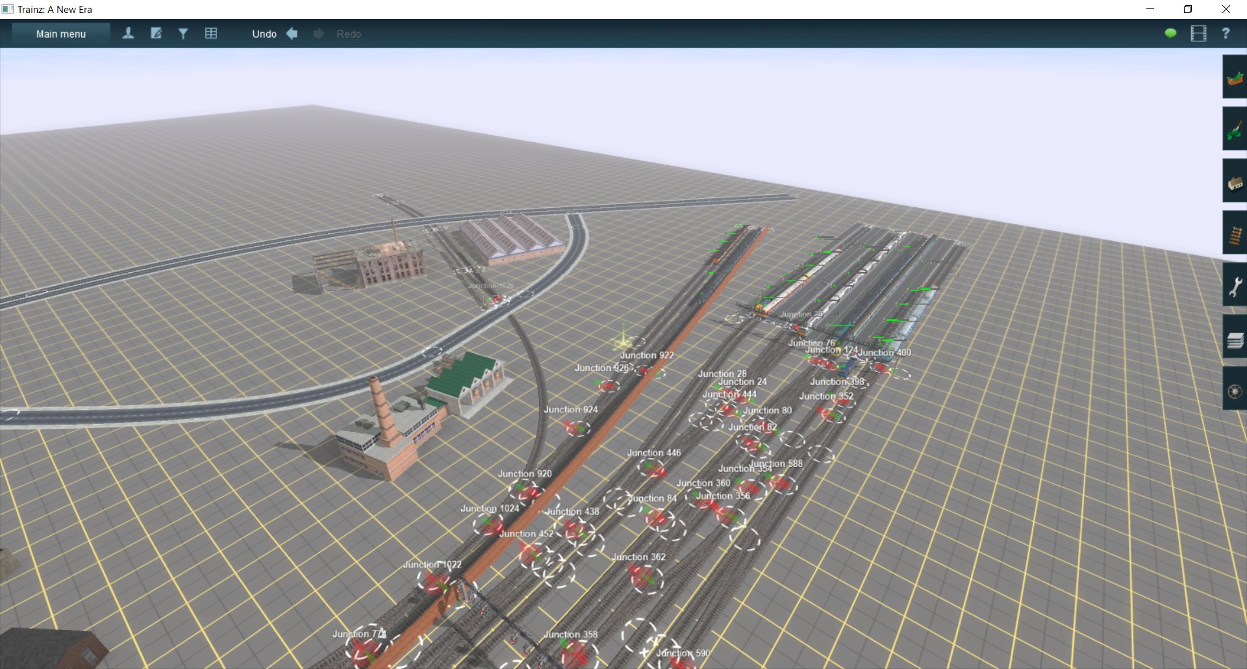Open the film strip recording icon

coord(1198,34)
